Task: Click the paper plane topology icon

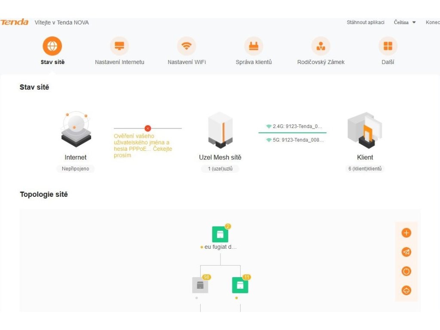Action: pos(406,252)
